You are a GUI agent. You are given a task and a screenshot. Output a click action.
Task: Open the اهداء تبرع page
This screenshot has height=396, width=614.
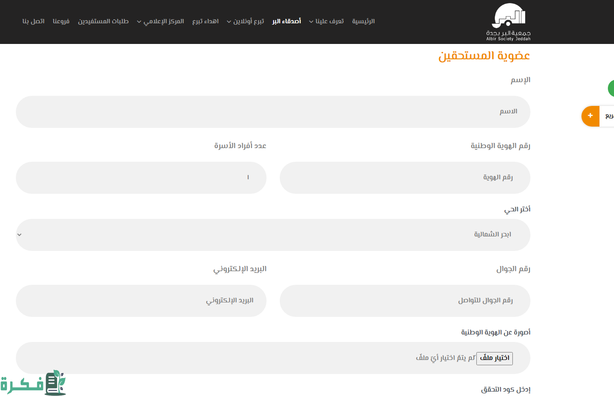point(205,21)
